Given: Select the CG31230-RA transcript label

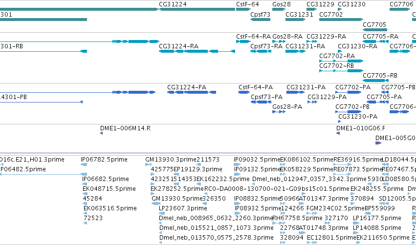Looking at the screenshot, I should [x=358, y=46].
